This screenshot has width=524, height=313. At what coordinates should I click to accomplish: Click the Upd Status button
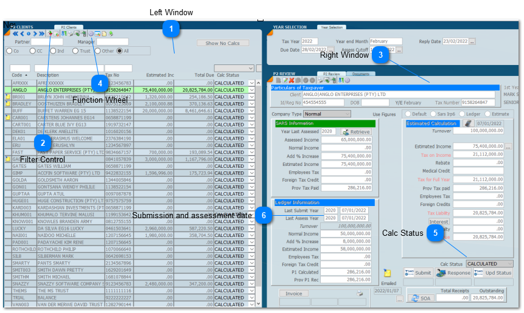pos(493,273)
